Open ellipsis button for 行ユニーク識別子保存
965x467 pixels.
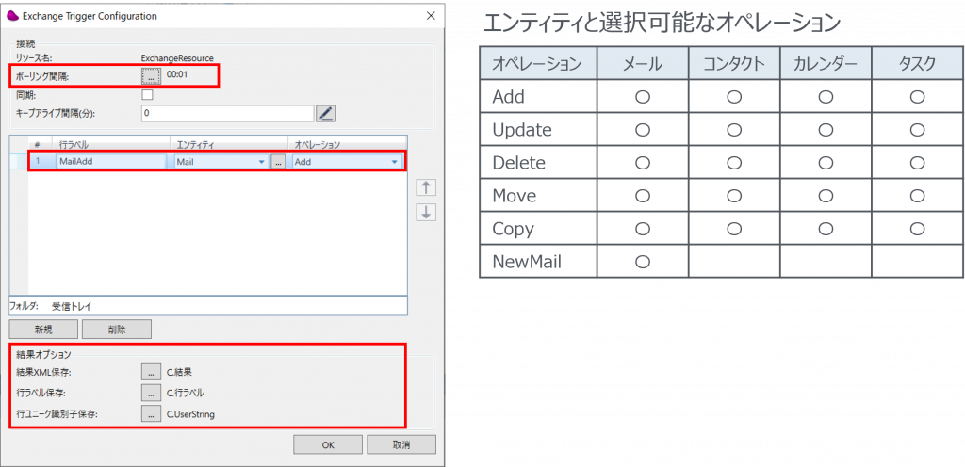(x=151, y=413)
